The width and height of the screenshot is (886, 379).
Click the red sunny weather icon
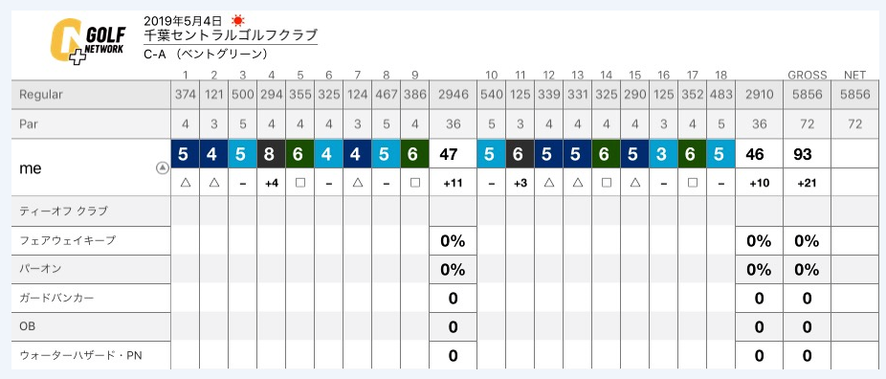click(x=238, y=20)
